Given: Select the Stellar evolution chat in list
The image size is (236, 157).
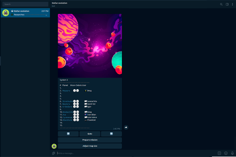Looking at the screenshot, I should coord(25,13).
